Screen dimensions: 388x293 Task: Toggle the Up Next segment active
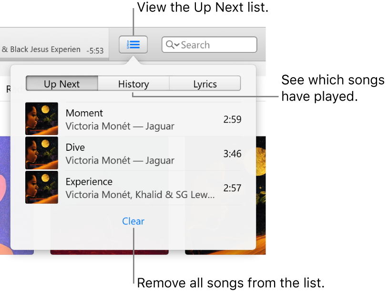coord(61,84)
